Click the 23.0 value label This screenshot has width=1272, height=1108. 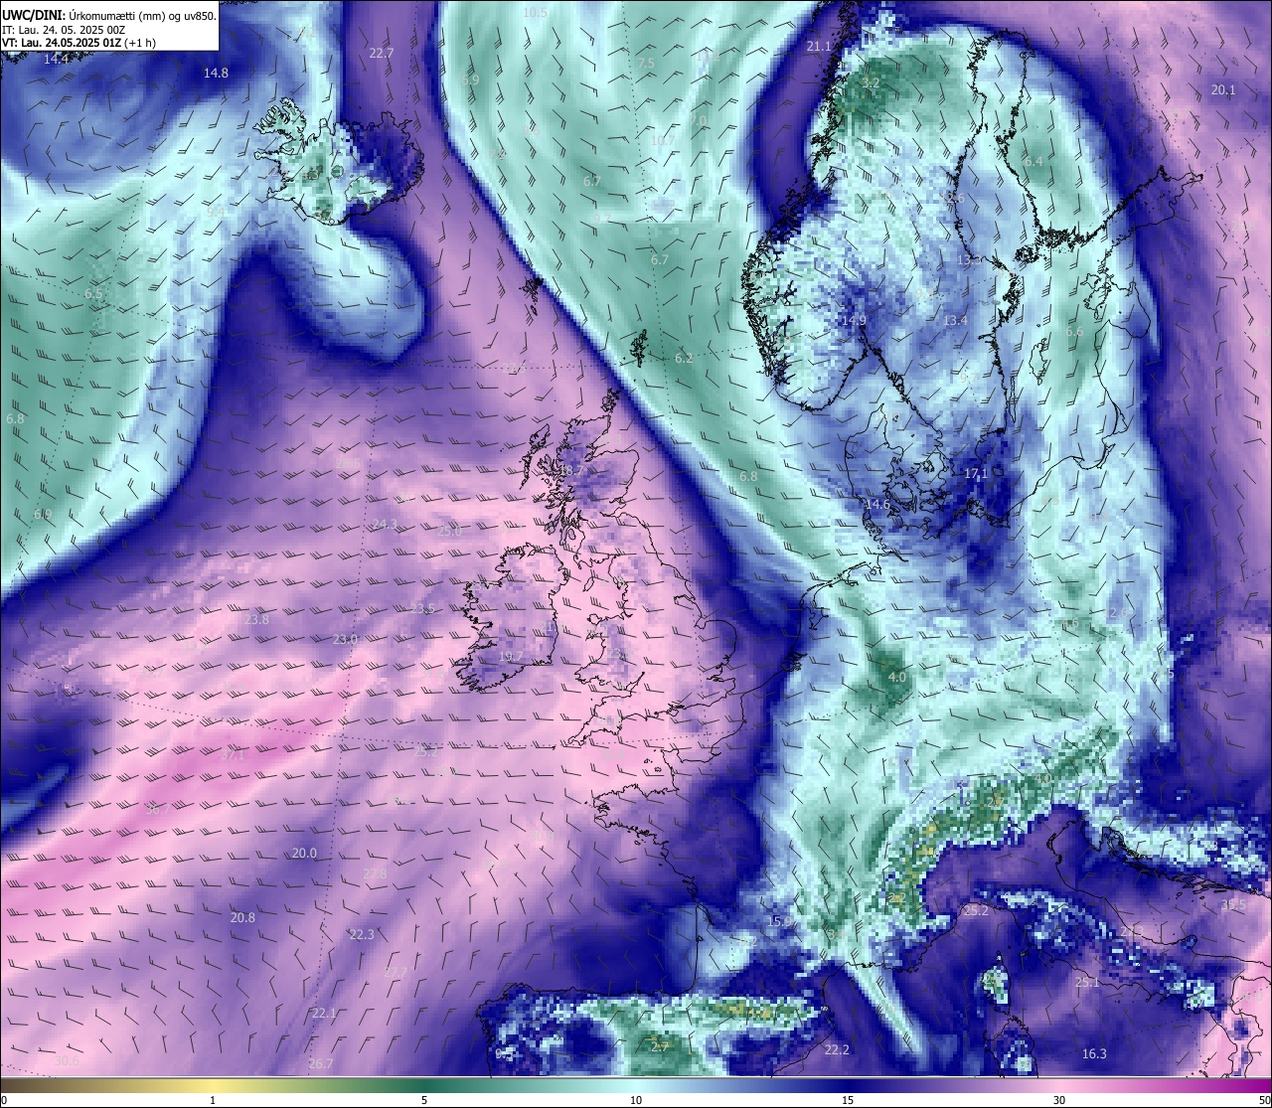[x=345, y=638]
